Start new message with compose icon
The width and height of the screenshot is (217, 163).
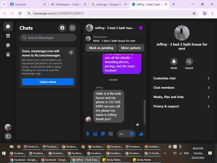tap(72, 28)
